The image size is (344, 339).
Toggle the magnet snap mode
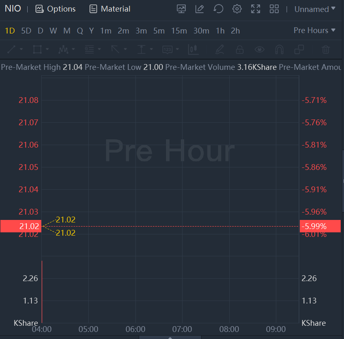[279, 50]
